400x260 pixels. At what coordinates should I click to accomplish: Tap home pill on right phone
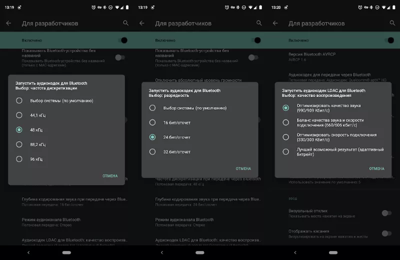tap(333, 252)
